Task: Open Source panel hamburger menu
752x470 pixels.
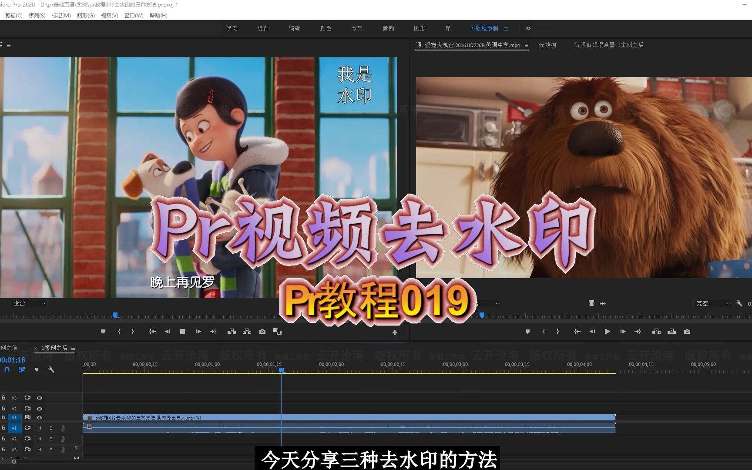Action: [526, 45]
